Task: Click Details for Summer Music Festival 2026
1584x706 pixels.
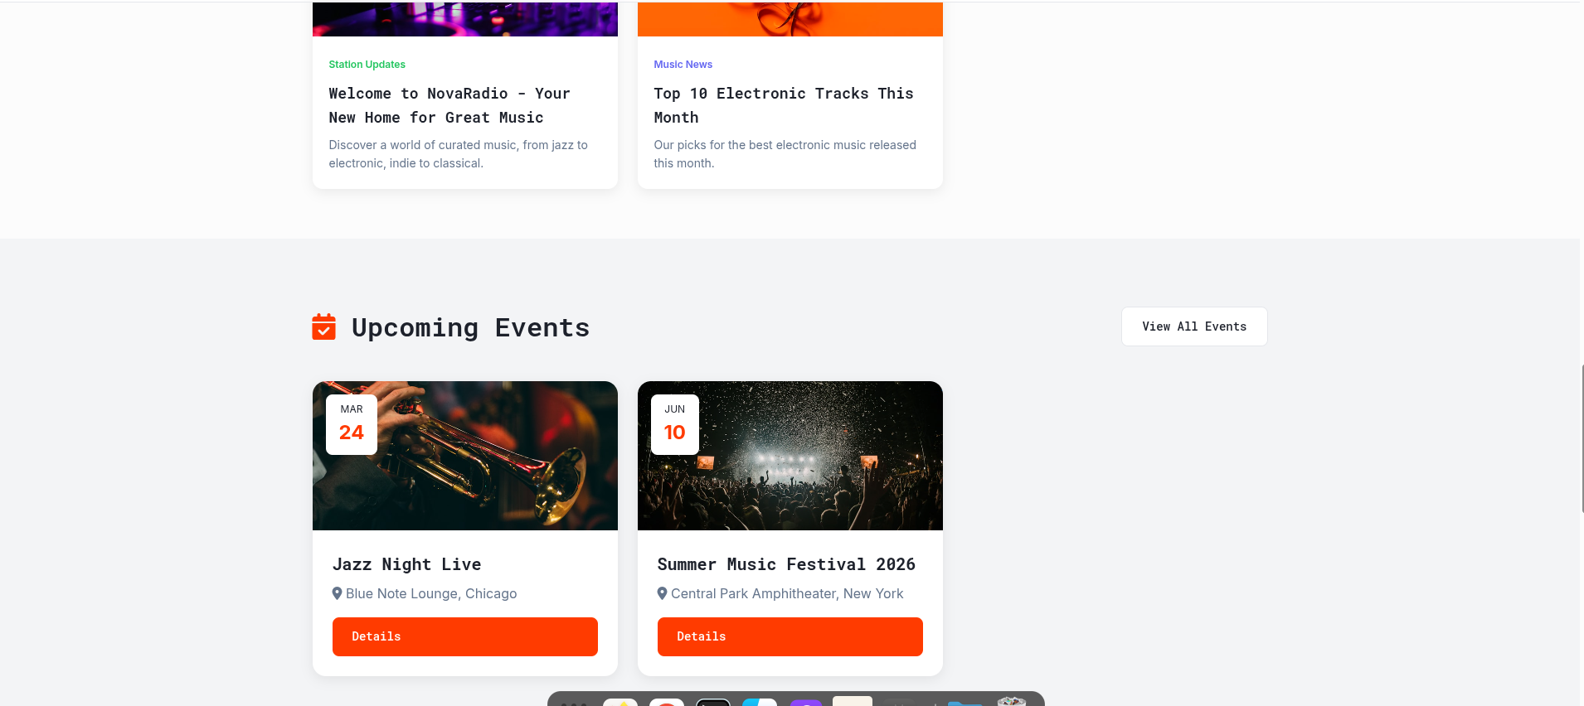Action: click(x=790, y=636)
